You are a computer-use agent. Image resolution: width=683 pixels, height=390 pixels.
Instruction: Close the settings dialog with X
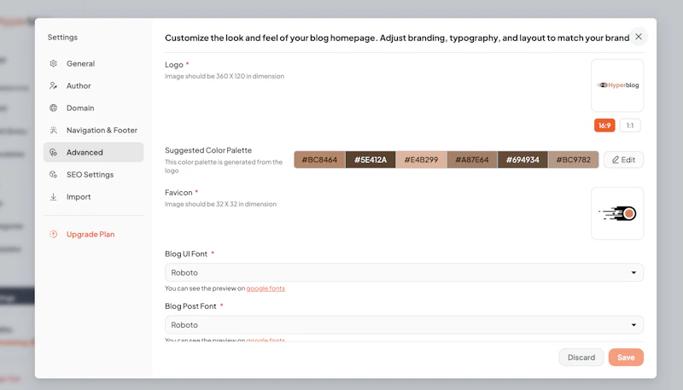click(638, 37)
